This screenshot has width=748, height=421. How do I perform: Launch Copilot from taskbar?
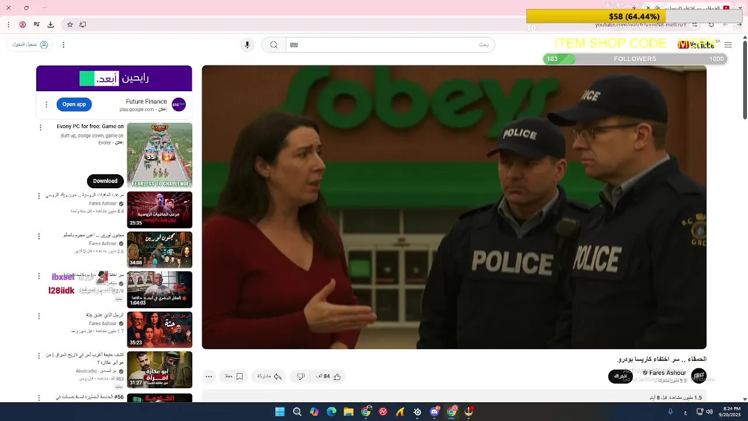[314, 412]
